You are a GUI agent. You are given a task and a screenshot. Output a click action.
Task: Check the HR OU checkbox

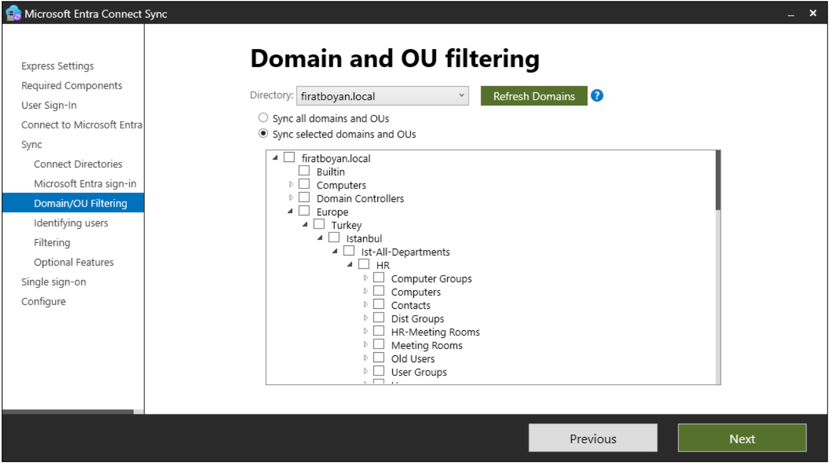(x=364, y=264)
